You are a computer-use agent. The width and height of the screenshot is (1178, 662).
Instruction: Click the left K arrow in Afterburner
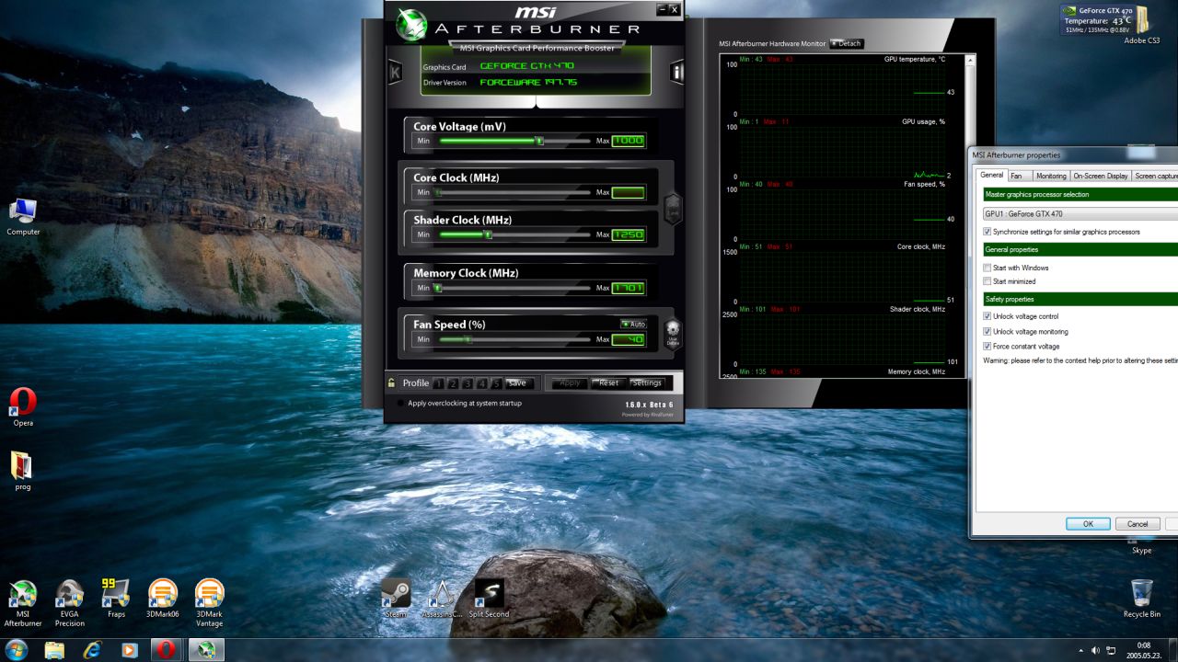point(395,72)
